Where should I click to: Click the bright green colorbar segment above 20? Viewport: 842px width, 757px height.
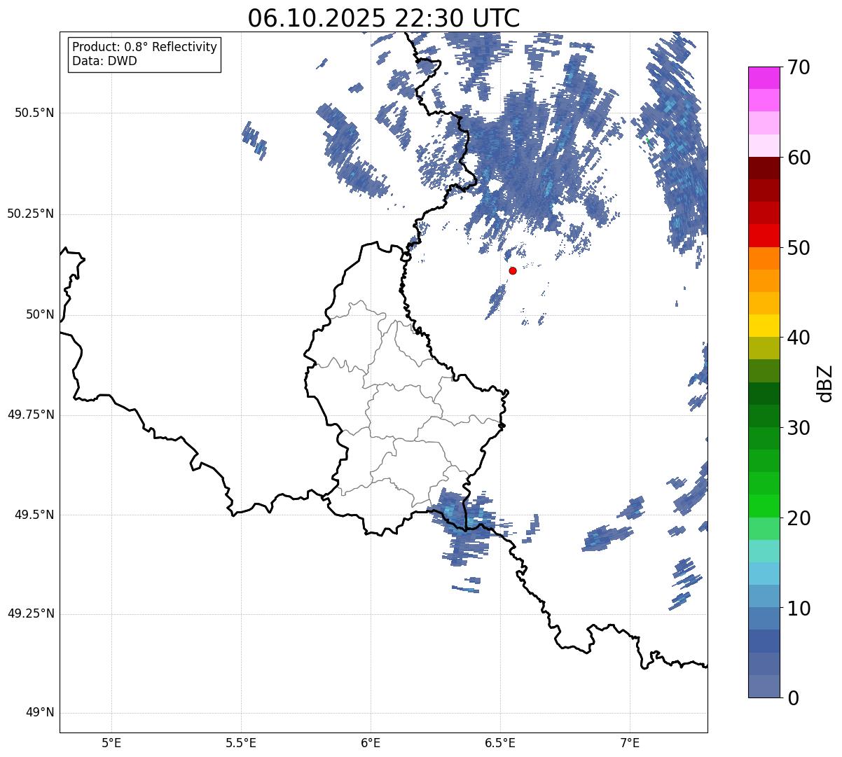click(764, 506)
